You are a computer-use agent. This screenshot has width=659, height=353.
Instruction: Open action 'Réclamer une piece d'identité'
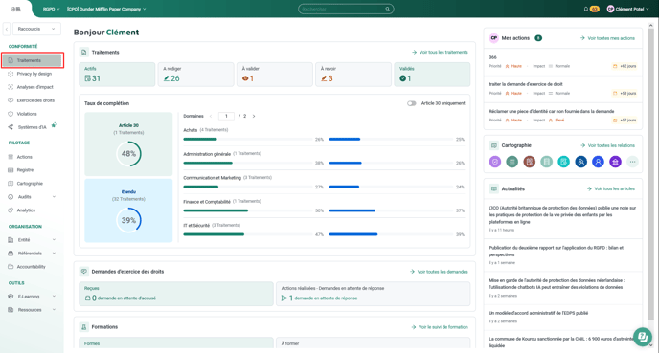click(563, 116)
